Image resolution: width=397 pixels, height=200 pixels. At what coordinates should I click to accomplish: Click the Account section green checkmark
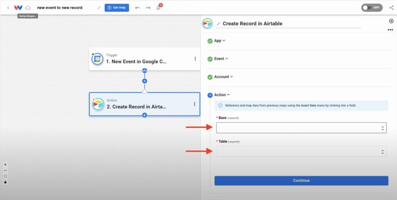(210, 77)
